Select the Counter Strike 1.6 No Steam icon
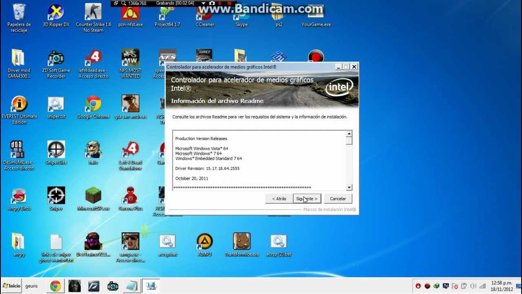Image resolution: width=522 pixels, height=294 pixels. point(93,18)
